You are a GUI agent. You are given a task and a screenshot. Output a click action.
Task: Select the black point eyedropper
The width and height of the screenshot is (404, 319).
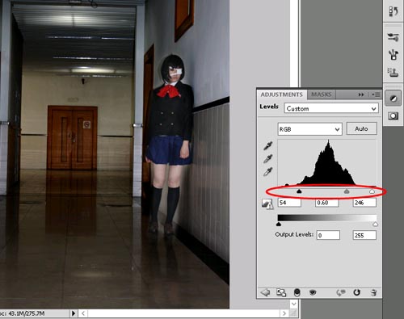click(x=268, y=145)
